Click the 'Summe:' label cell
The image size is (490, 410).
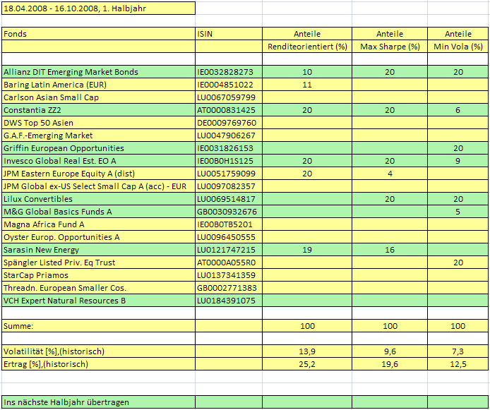pyautogui.click(x=98, y=326)
